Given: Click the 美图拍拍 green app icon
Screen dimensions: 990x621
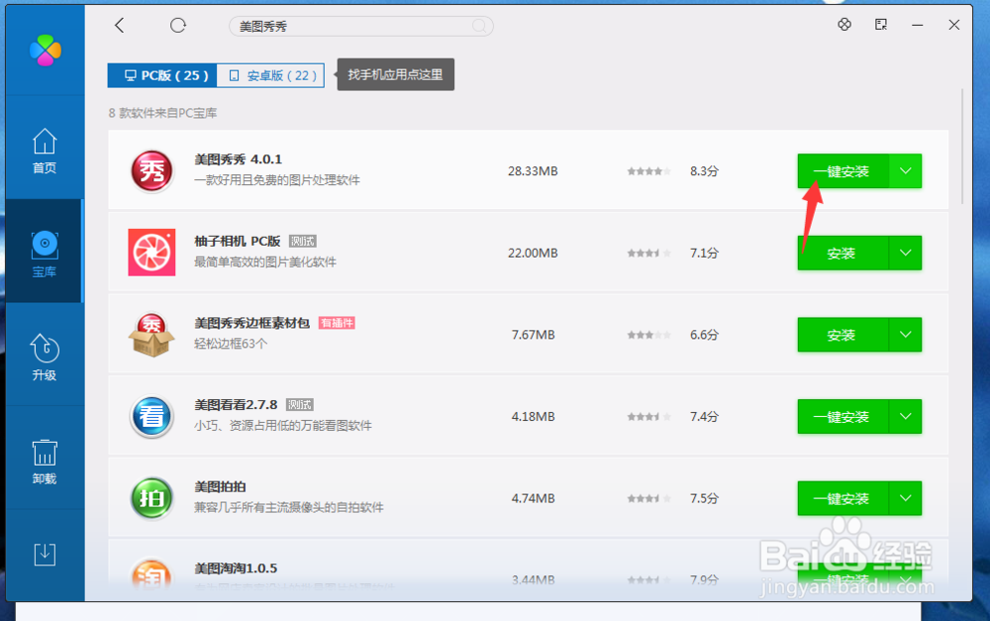Looking at the screenshot, I should (x=151, y=498).
